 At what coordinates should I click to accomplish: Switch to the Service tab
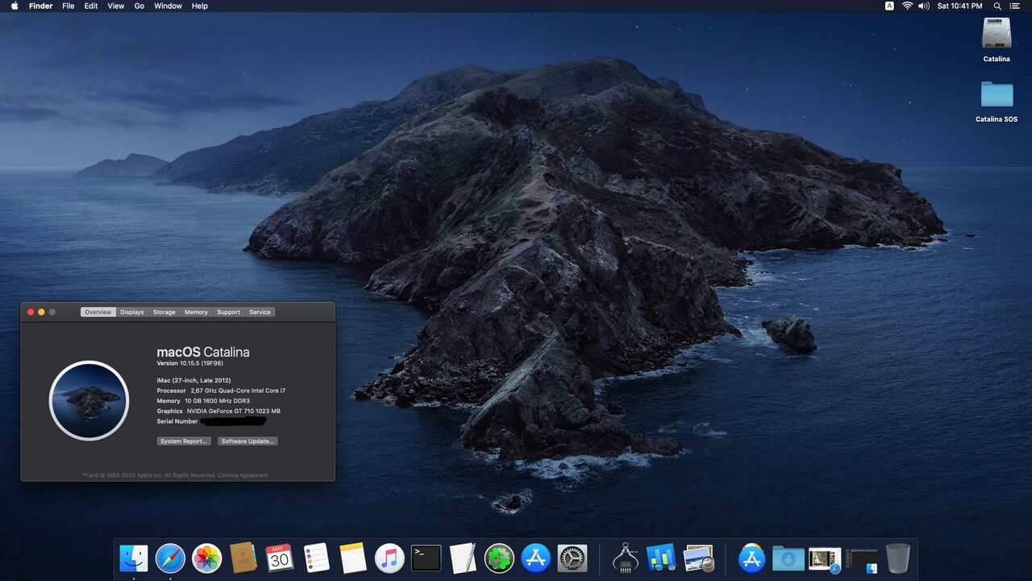(x=260, y=312)
